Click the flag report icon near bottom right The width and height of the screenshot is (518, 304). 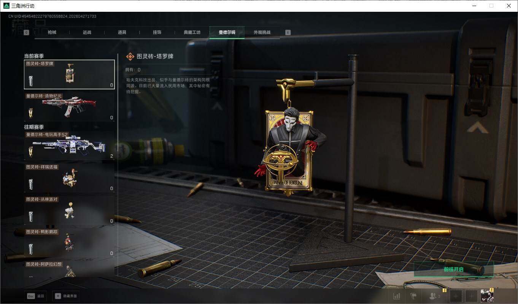coord(414,296)
